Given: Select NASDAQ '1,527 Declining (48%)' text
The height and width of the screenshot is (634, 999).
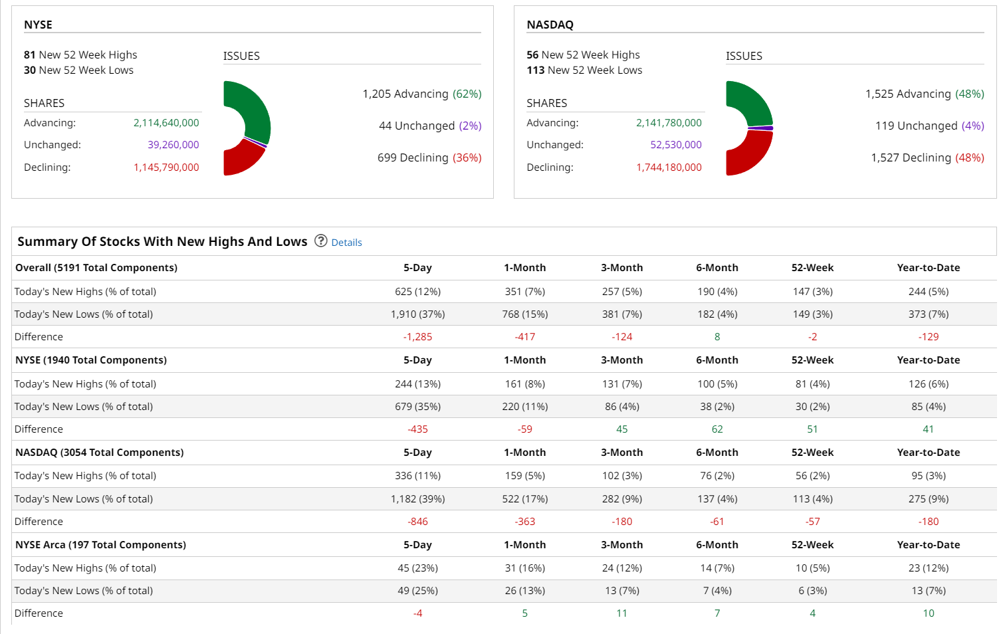Looking at the screenshot, I should [928, 158].
